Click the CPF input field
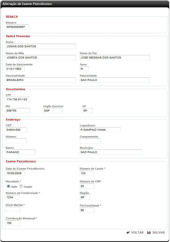The height and width of the screenshot is (242, 170). [18, 99]
